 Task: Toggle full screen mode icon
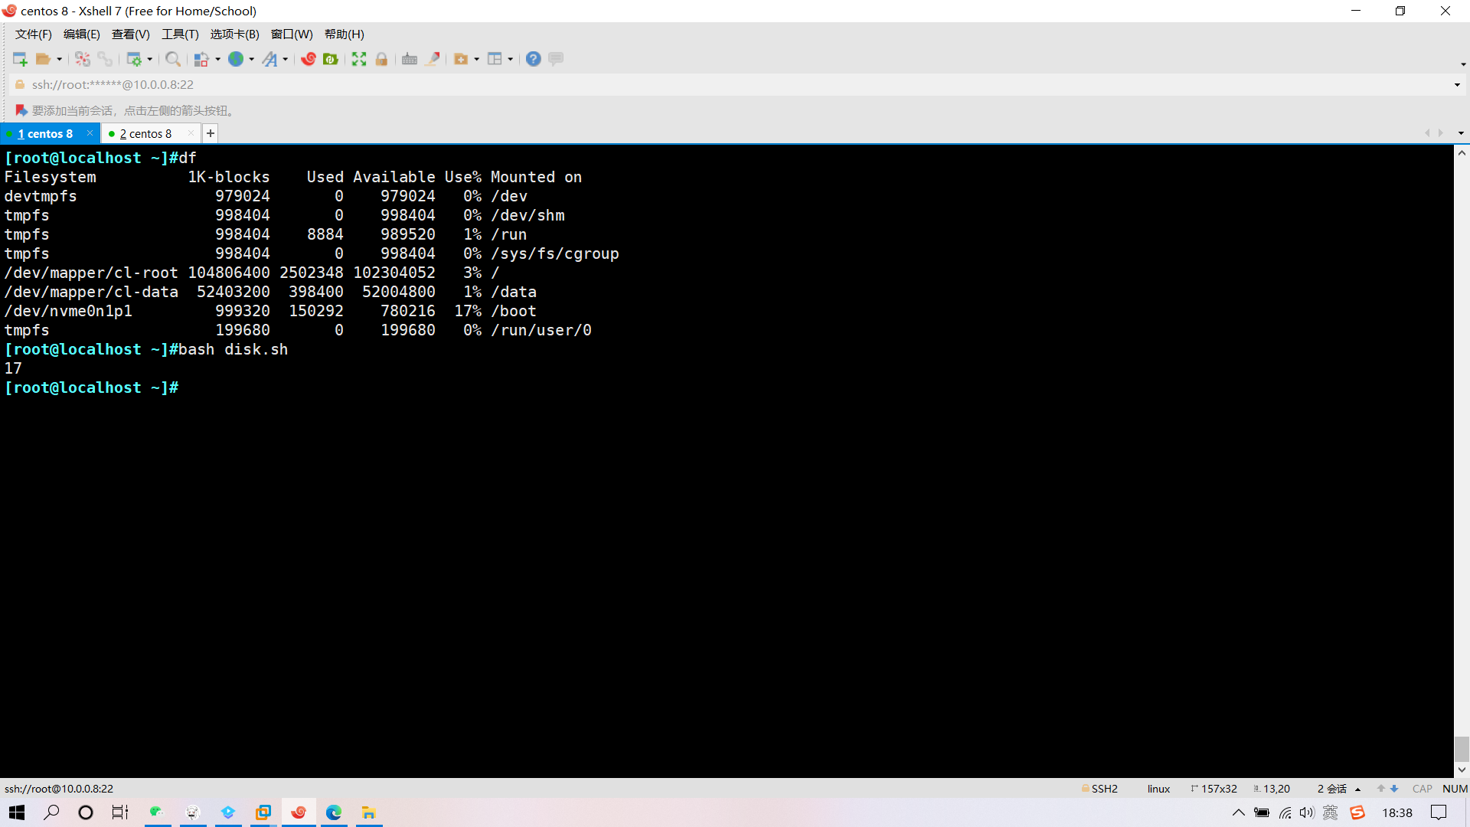(359, 59)
